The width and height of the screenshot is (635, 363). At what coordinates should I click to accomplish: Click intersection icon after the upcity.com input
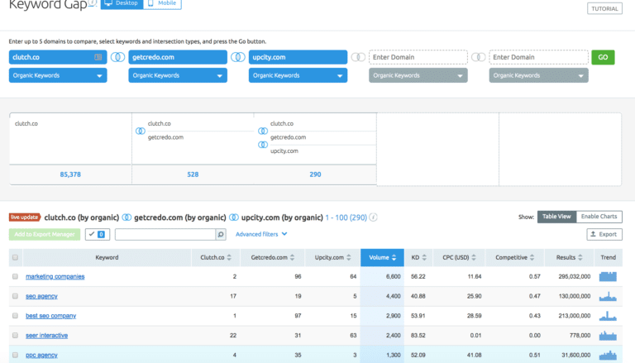358,57
